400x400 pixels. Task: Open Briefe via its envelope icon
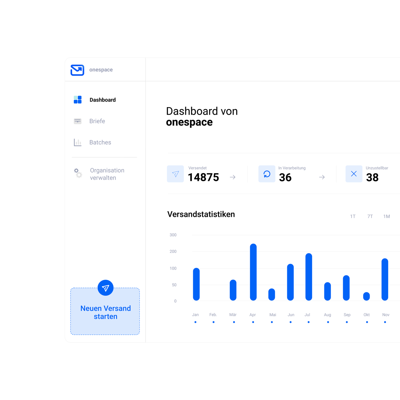[x=77, y=121]
